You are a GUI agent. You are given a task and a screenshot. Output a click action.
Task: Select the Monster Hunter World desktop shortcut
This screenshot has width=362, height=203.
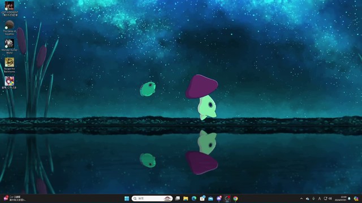(10, 46)
